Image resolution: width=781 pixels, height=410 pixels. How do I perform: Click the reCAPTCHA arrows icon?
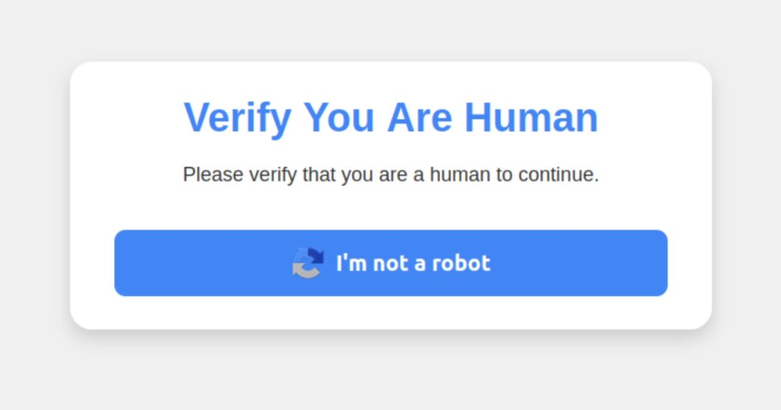[308, 263]
